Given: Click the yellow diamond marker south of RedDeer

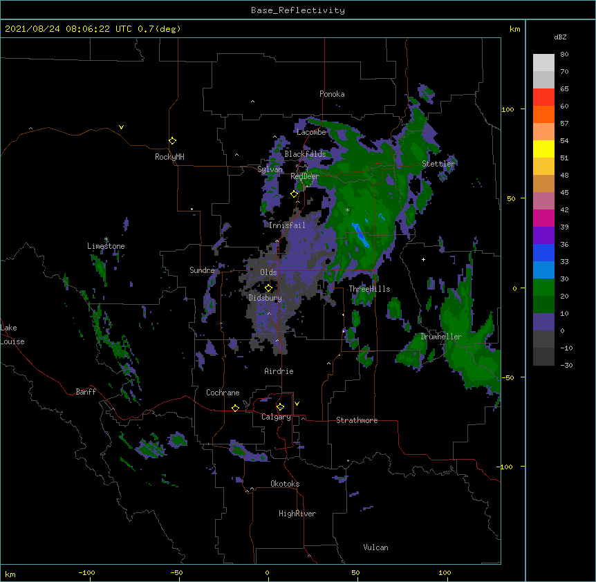Looking at the screenshot, I should pos(295,194).
